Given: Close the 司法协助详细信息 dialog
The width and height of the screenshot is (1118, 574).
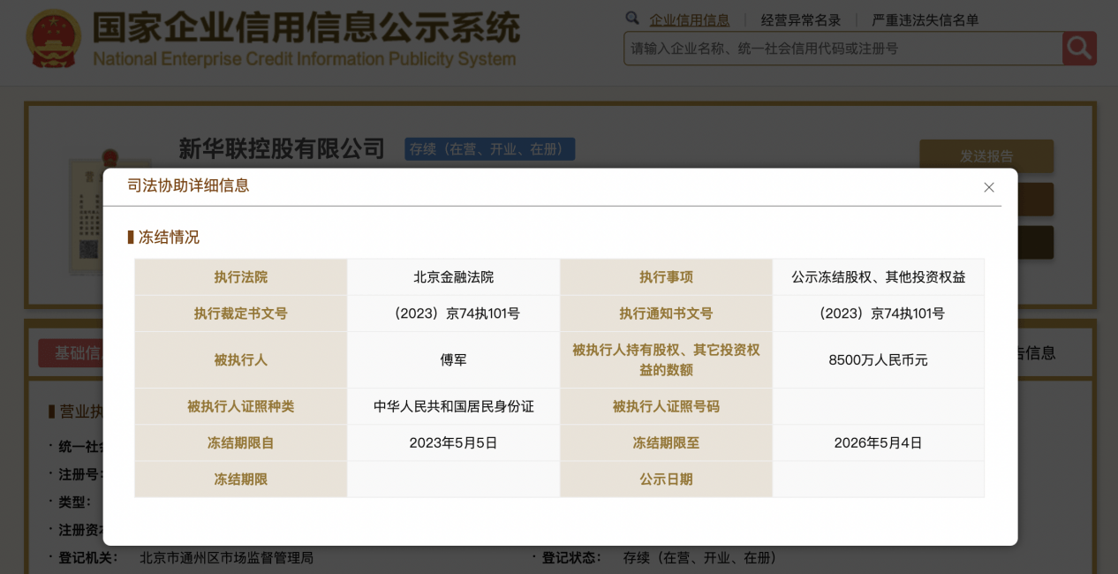Looking at the screenshot, I should tap(989, 187).
